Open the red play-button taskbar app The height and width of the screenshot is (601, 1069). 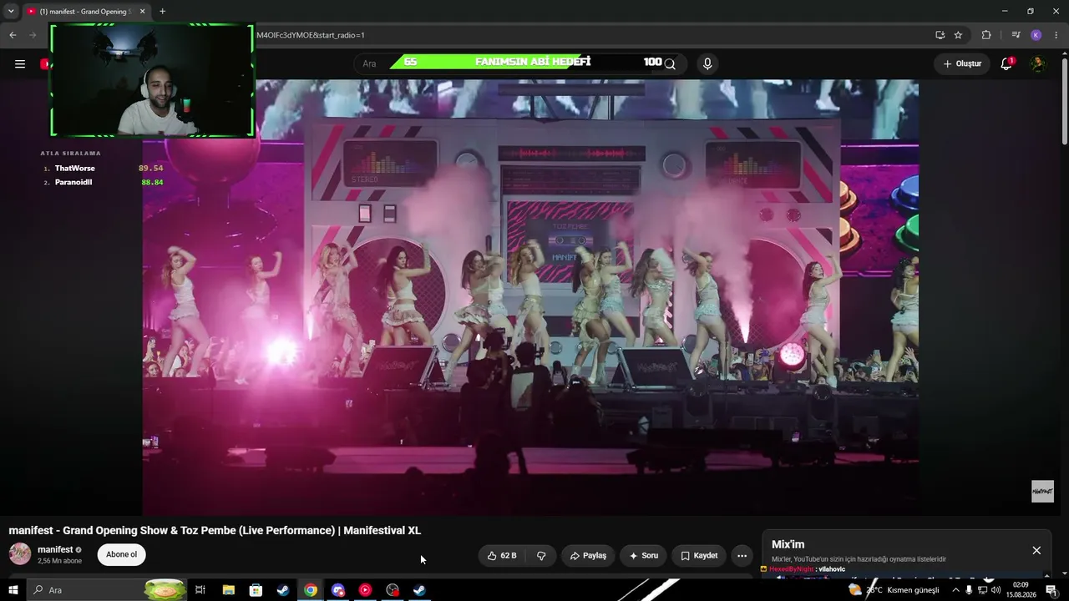pos(365,590)
